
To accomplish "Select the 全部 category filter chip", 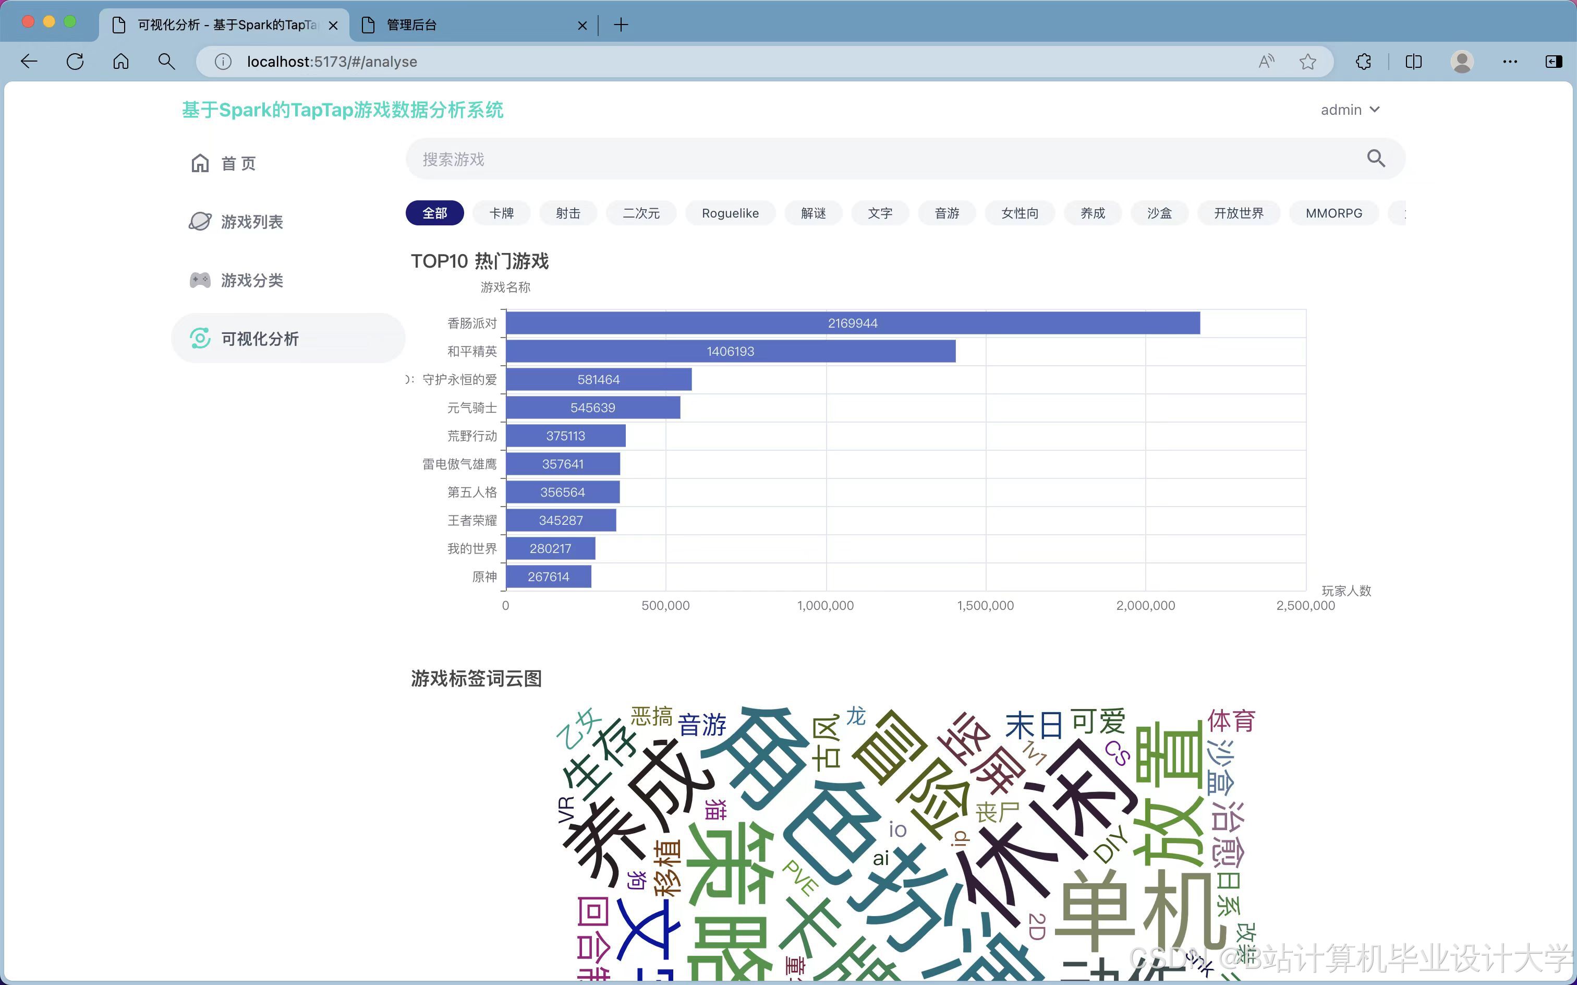I will tap(434, 213).
